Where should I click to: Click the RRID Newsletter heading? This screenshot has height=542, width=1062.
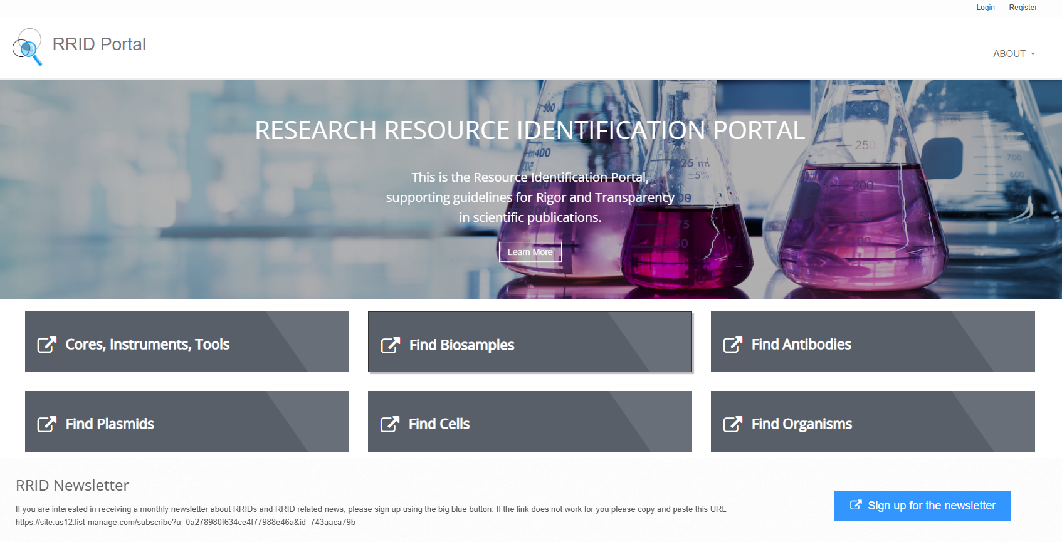(72, 486)
